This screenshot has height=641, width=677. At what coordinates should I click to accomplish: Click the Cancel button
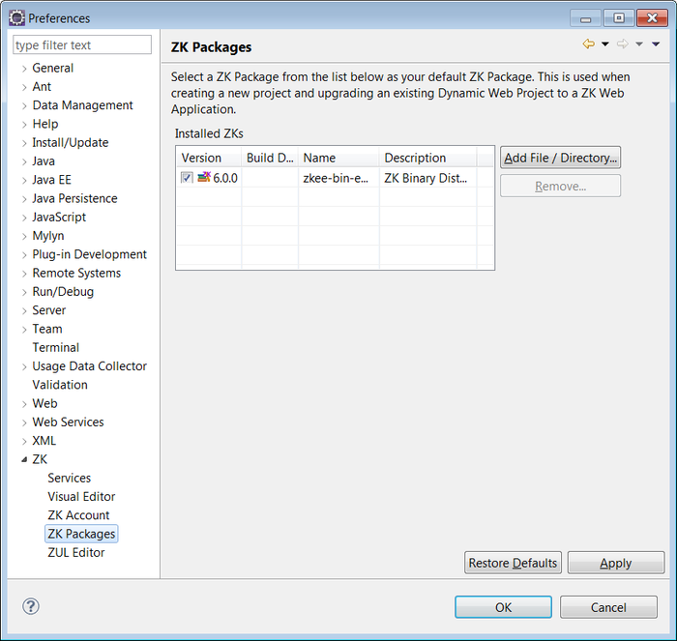pyautogui.click(x=608, y=607)
